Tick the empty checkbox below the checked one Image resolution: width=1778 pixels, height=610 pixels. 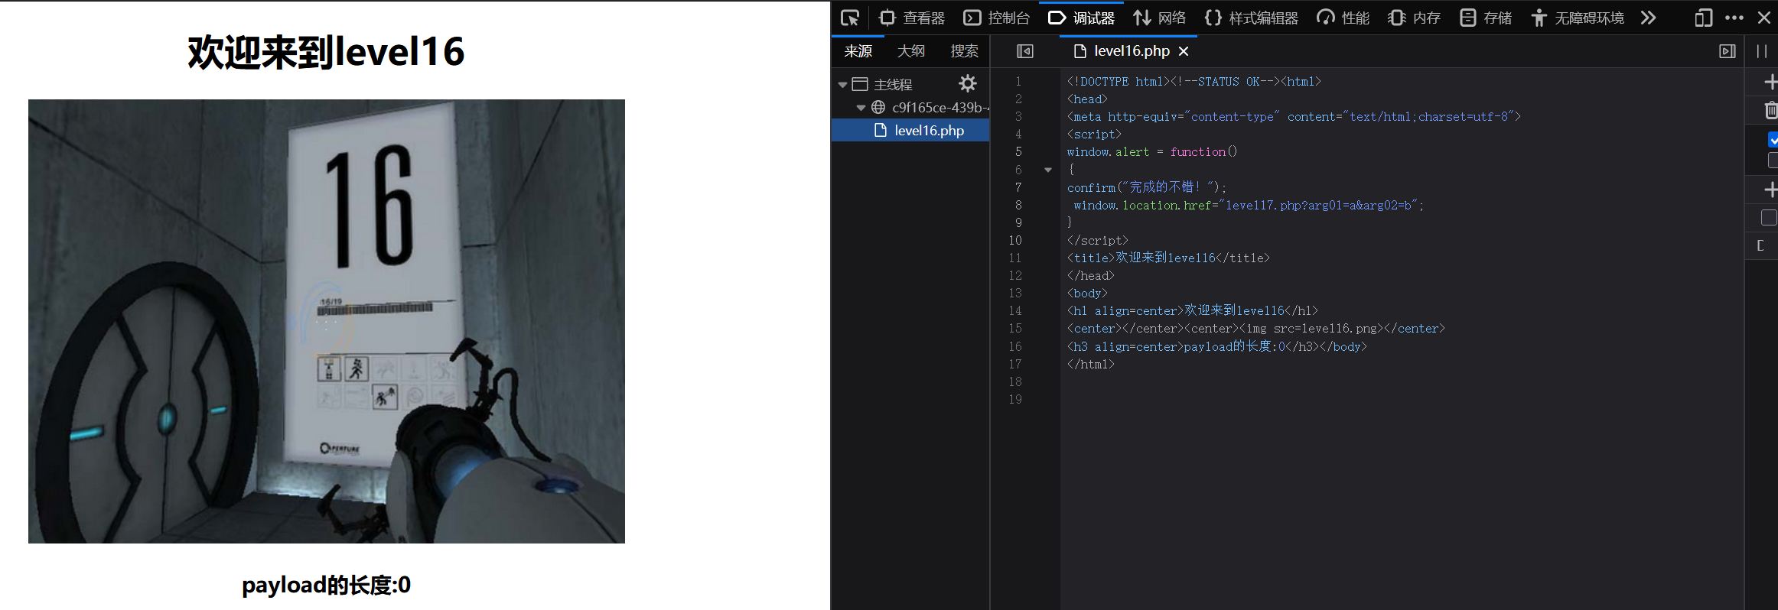[1773, 160]
